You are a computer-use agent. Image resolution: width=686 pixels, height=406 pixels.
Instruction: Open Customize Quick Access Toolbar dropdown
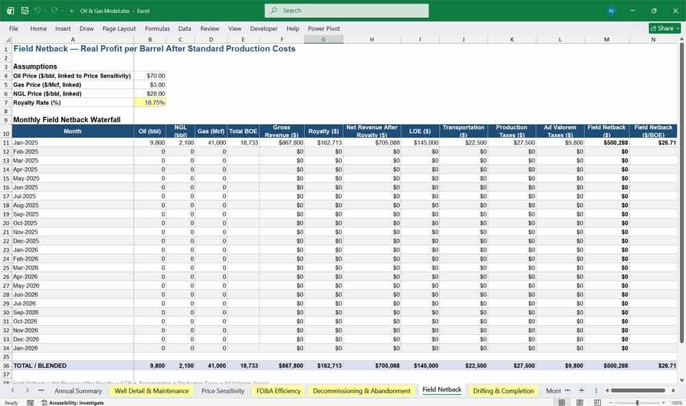coord(71,11)
